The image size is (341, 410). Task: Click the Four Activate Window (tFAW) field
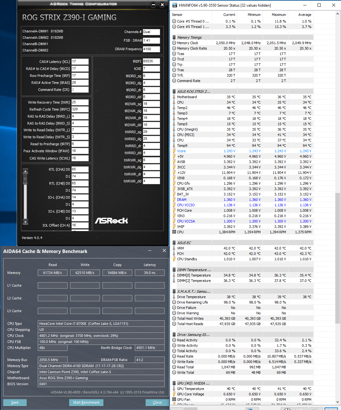(80, 151)
